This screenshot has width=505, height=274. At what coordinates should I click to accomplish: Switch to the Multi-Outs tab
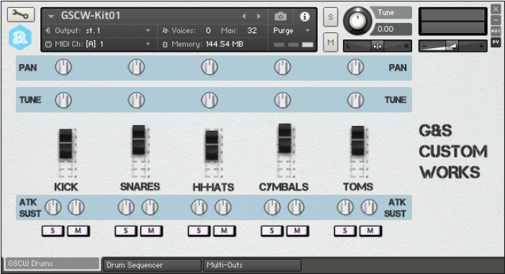point(253,265)
